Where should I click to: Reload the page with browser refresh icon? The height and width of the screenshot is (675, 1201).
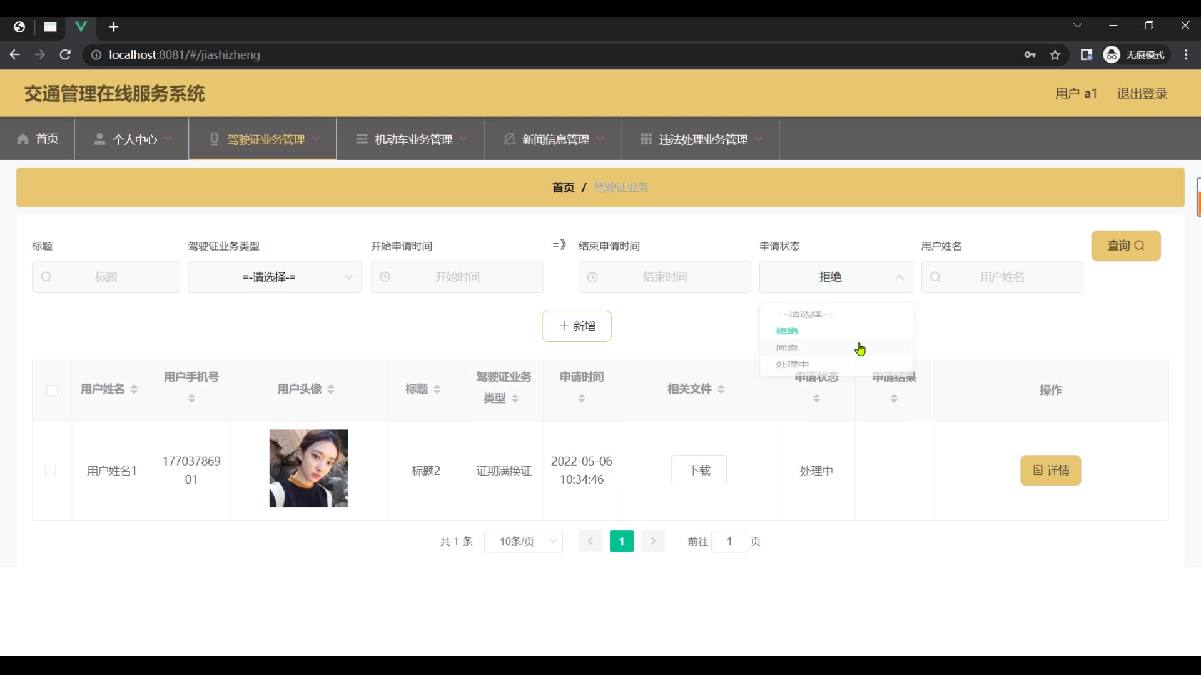pos(65,55)
